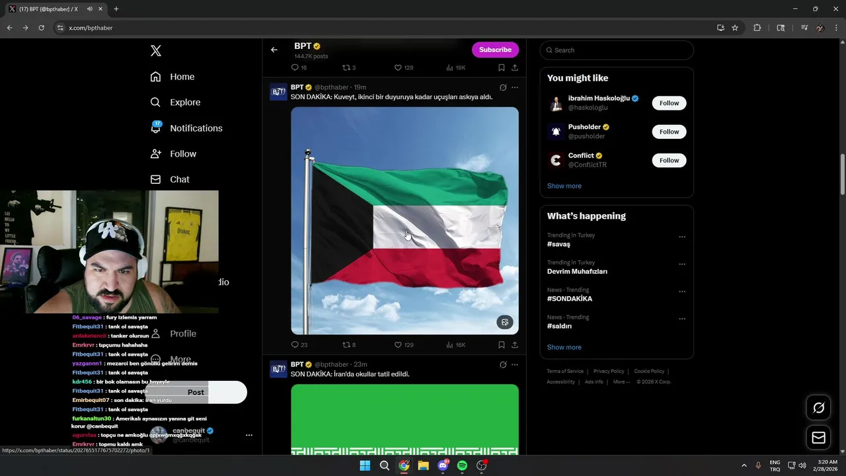Follow İbrahim Haskoloğlu
The width and height of the screenshot is (846, 476).
click(x=669, y=103)
